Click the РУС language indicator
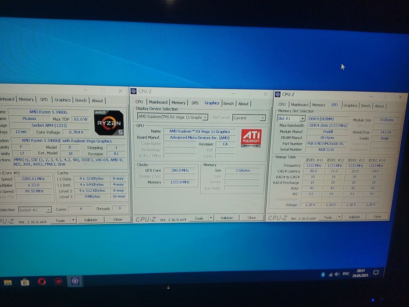Viewport: 409px width, 307px height. 346,274
